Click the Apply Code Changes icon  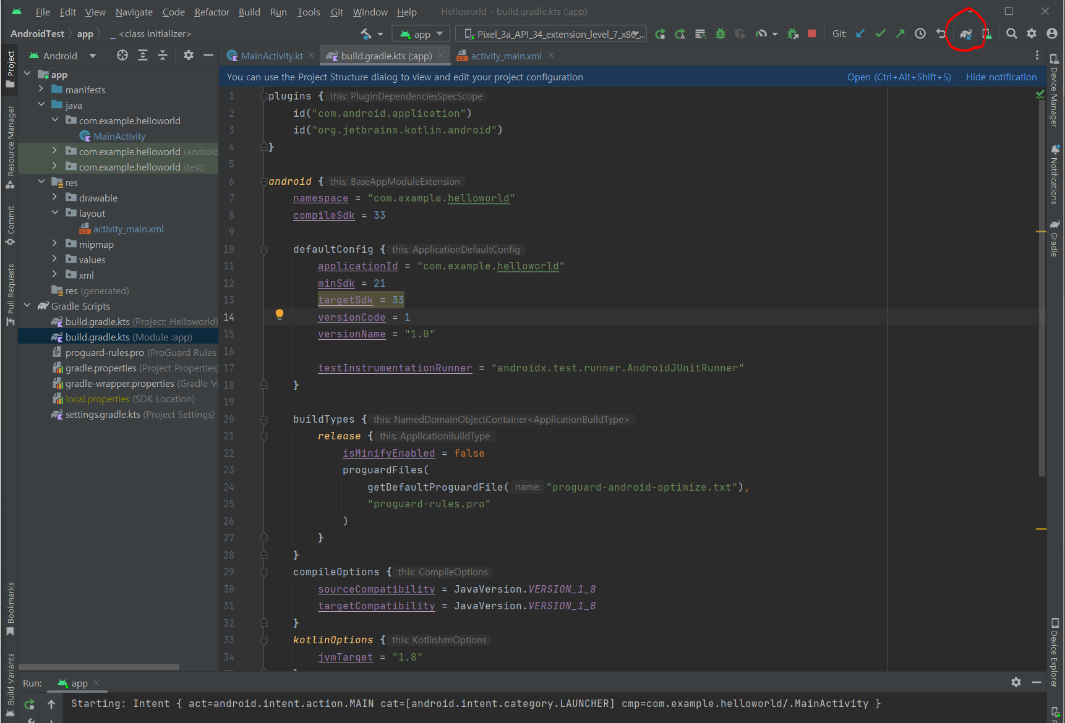[x=700, y=34]
